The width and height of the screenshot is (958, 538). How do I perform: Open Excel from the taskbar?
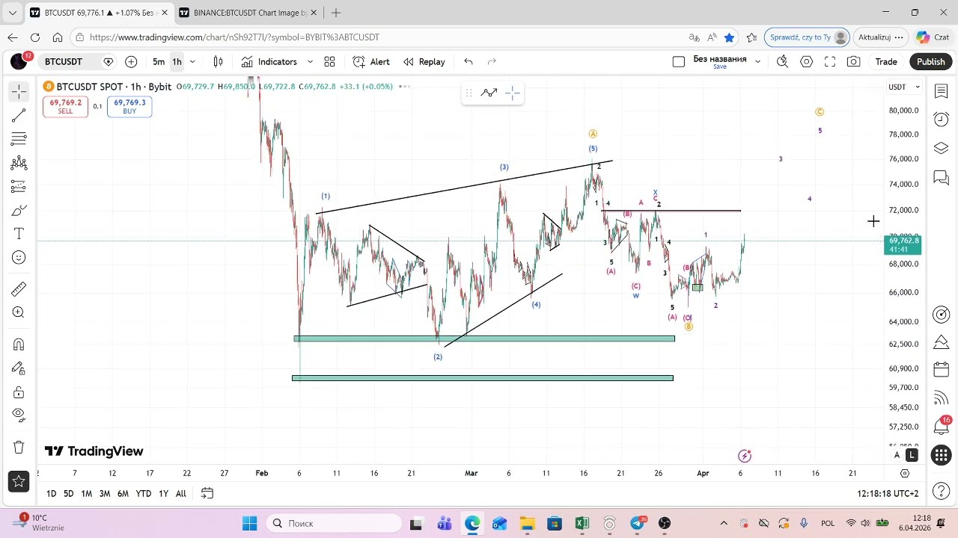coord(582,523)
